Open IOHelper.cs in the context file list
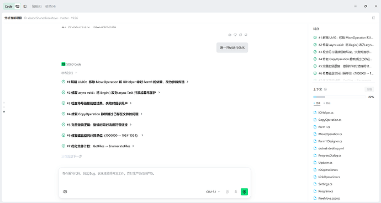Screen dimensions: 381x203 tap(326, 113)
